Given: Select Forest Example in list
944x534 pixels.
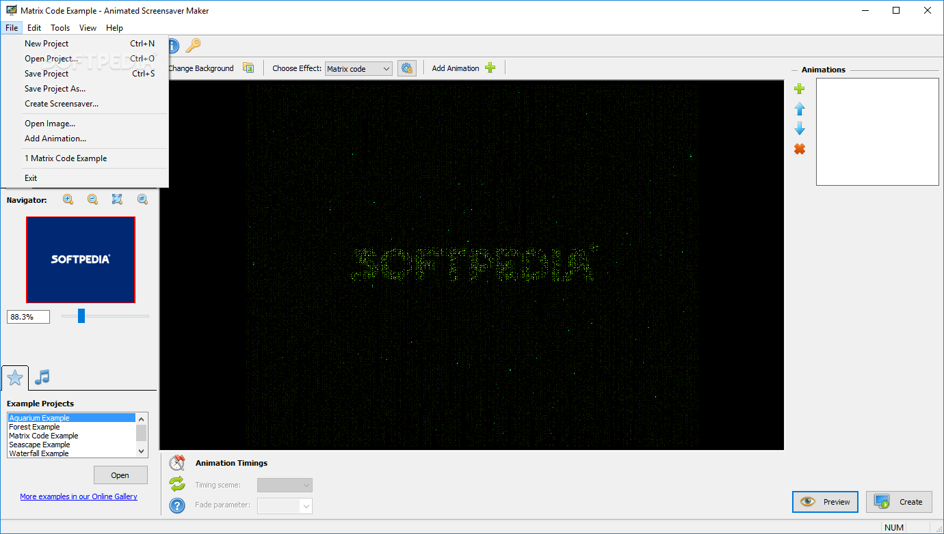Looking at the screenshot, I should tap(72, 427).
